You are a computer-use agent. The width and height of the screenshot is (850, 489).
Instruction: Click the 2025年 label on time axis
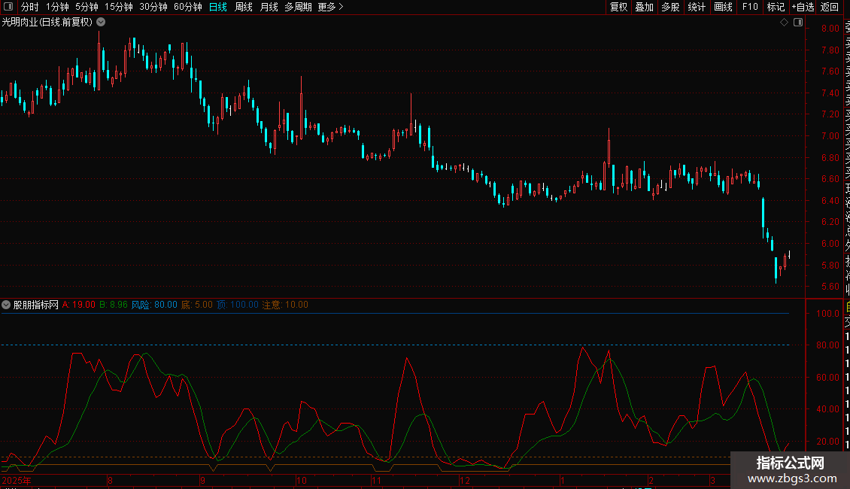(17, 480)
